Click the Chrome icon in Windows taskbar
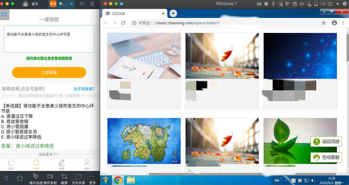This screenshot has height=185, width=349. (x=118, y=180)
